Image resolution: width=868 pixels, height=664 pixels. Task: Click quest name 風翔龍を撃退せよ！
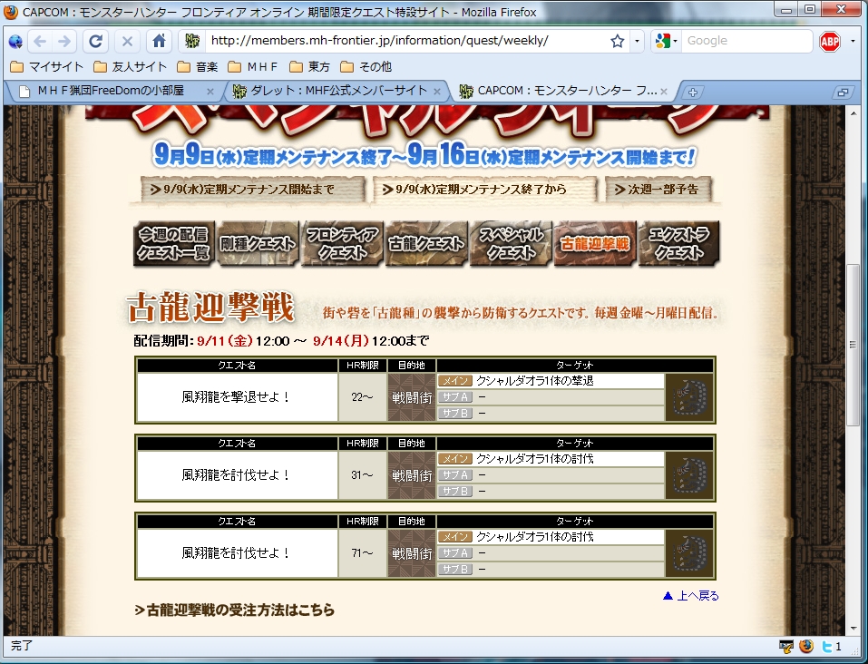237,397
